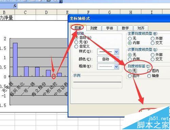Select column B header
Screen dimensions: 170x130
pos(7,12)
